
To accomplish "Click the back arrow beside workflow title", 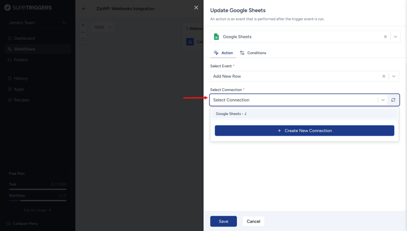I will (84, 9).
